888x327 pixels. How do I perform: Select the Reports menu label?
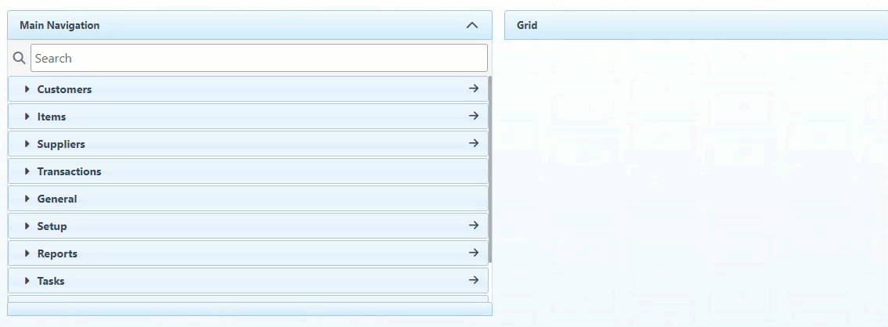[x=57, y=253]
